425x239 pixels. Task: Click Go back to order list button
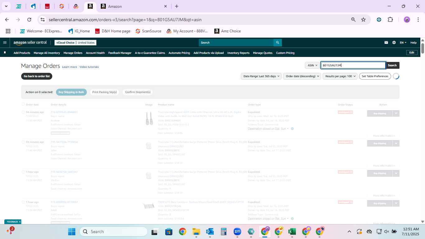click(x=37, y=76)
